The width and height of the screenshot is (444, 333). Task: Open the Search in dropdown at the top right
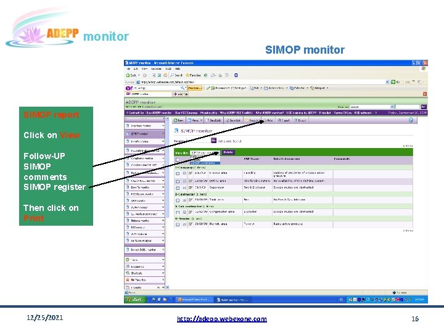372,107
